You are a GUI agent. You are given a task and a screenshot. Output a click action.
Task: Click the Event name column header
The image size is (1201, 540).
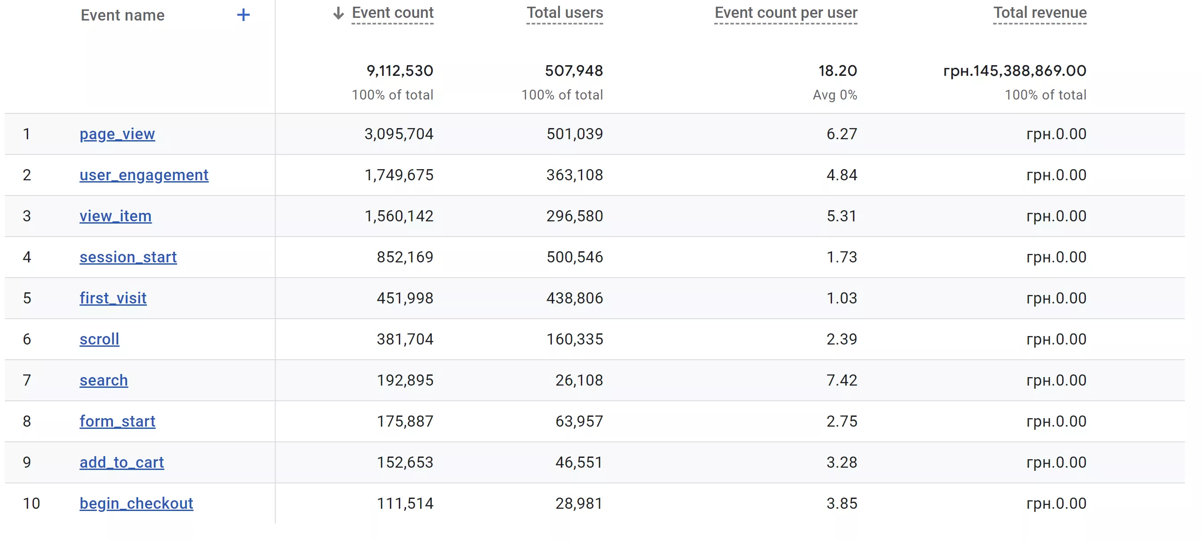(x=122, y=15)
